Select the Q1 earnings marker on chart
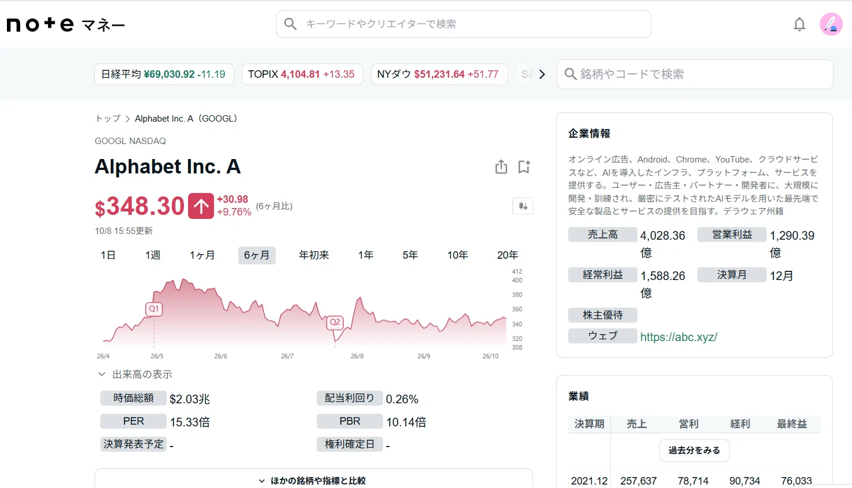The image size is (852, 488). pyautogui.click(x=154, y=309)
